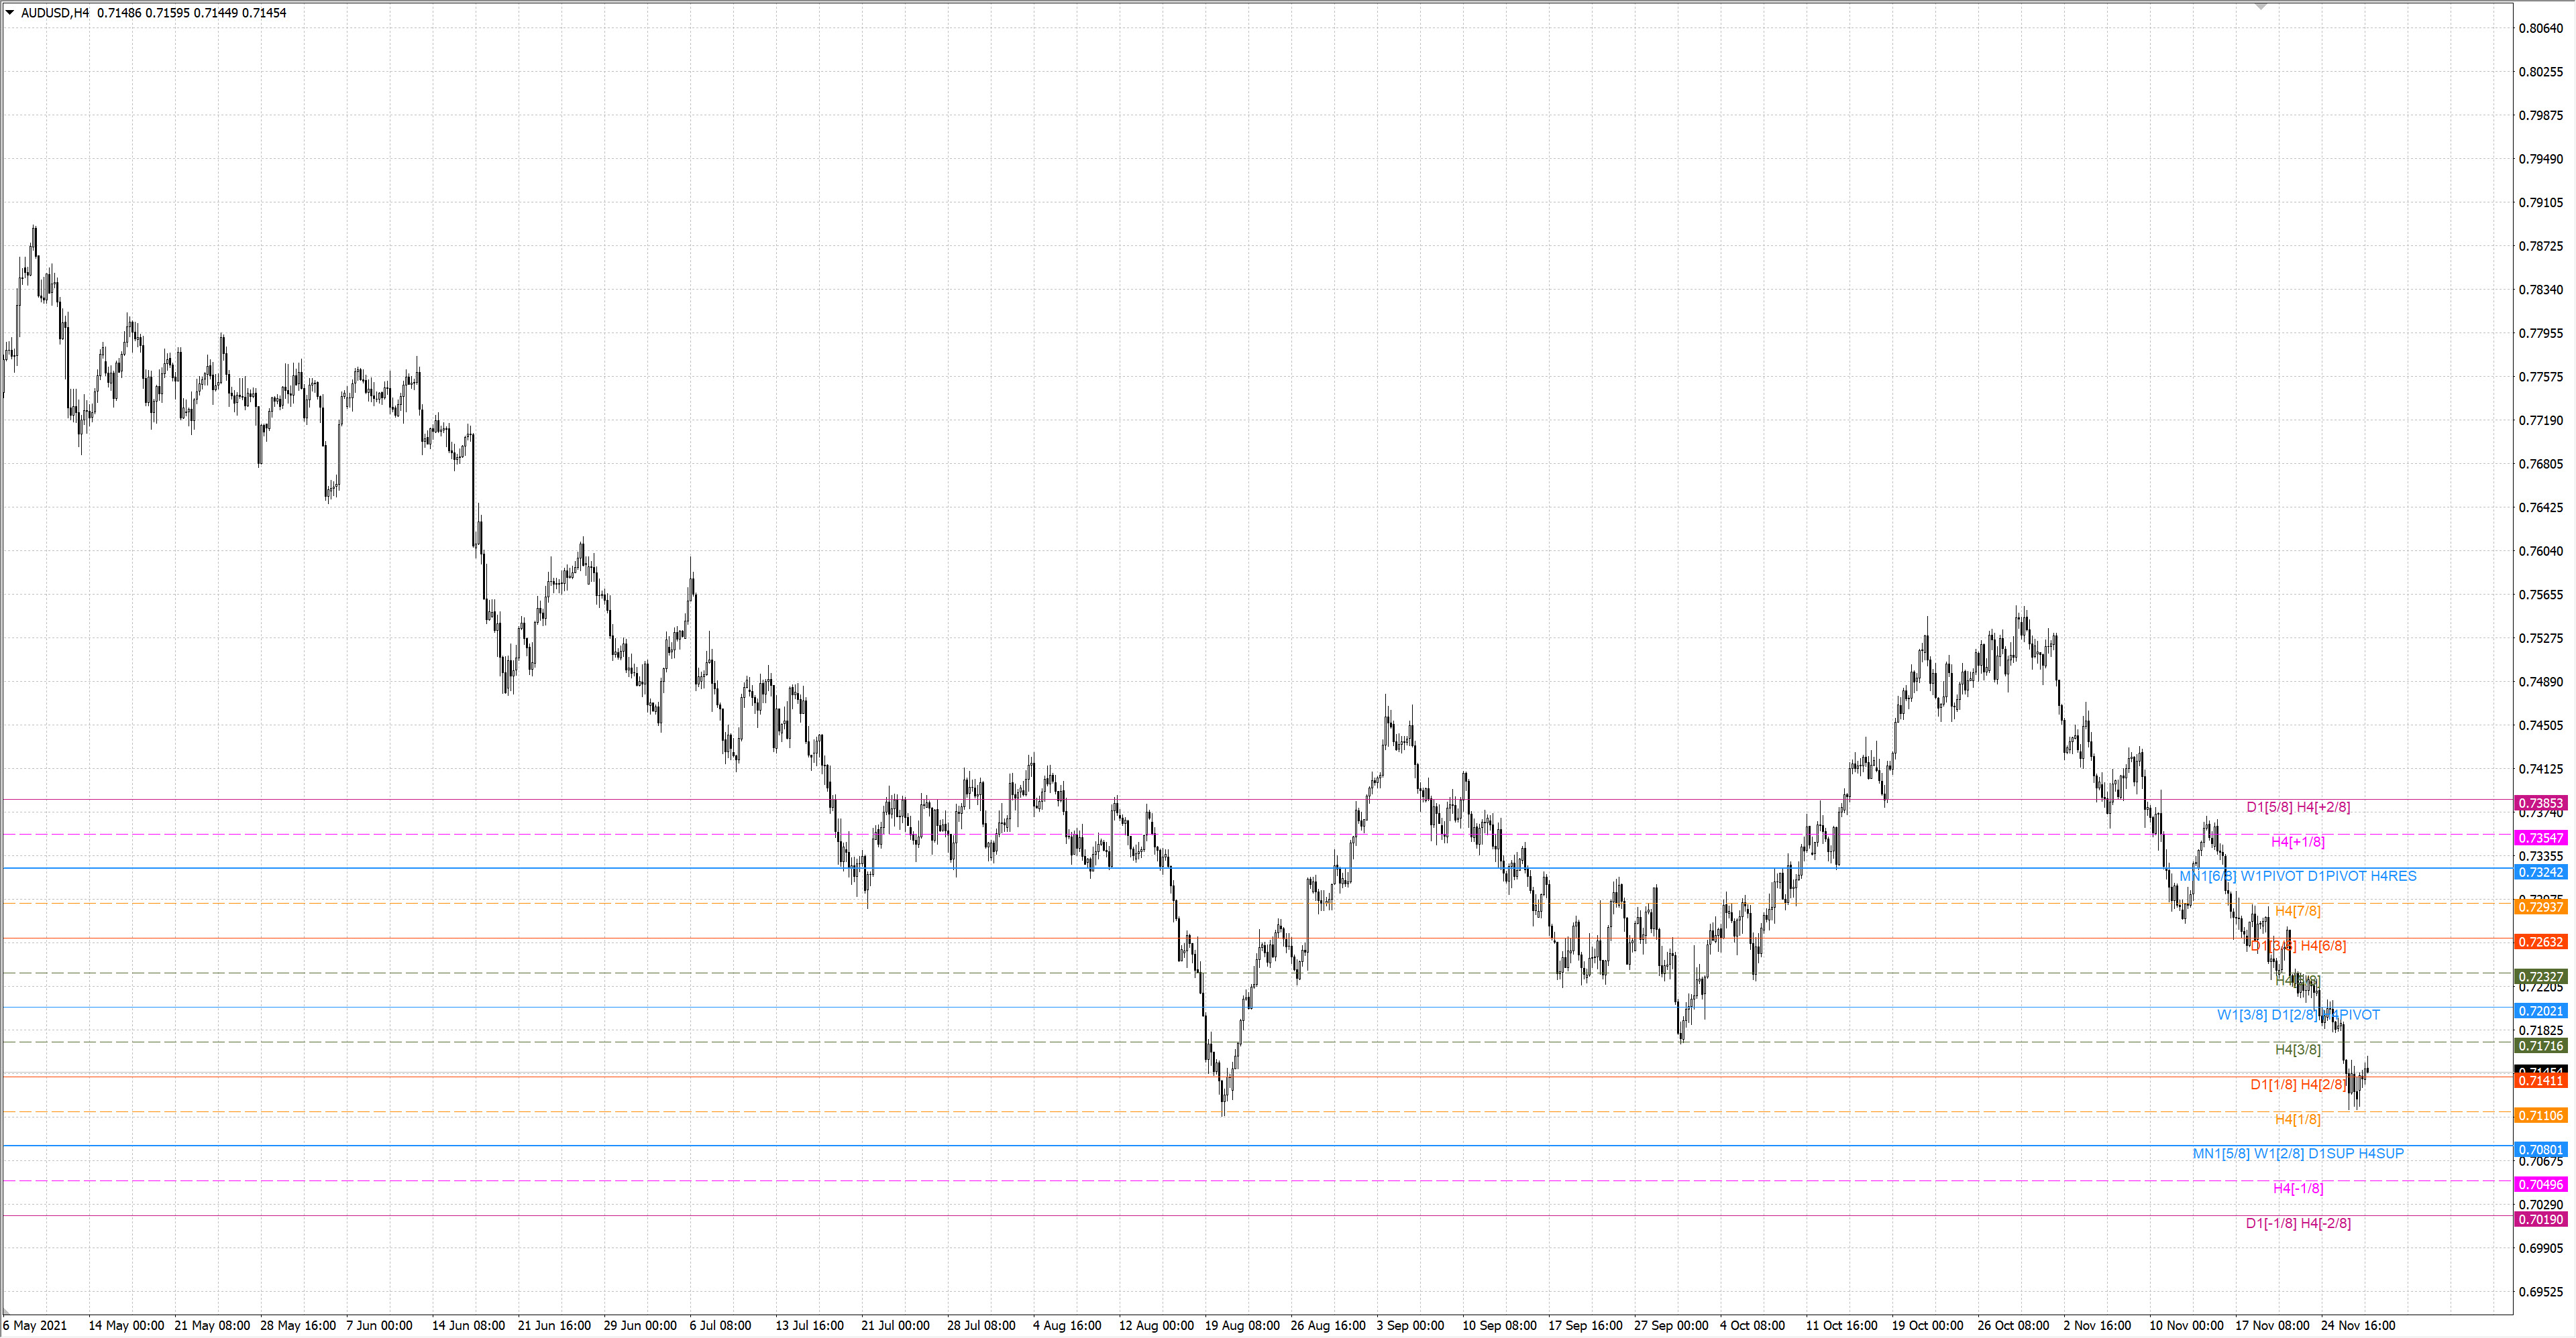Click the 0.80640 price on the scale
Viewport: 2576px width, 1338px height.
coord(2540,28)
